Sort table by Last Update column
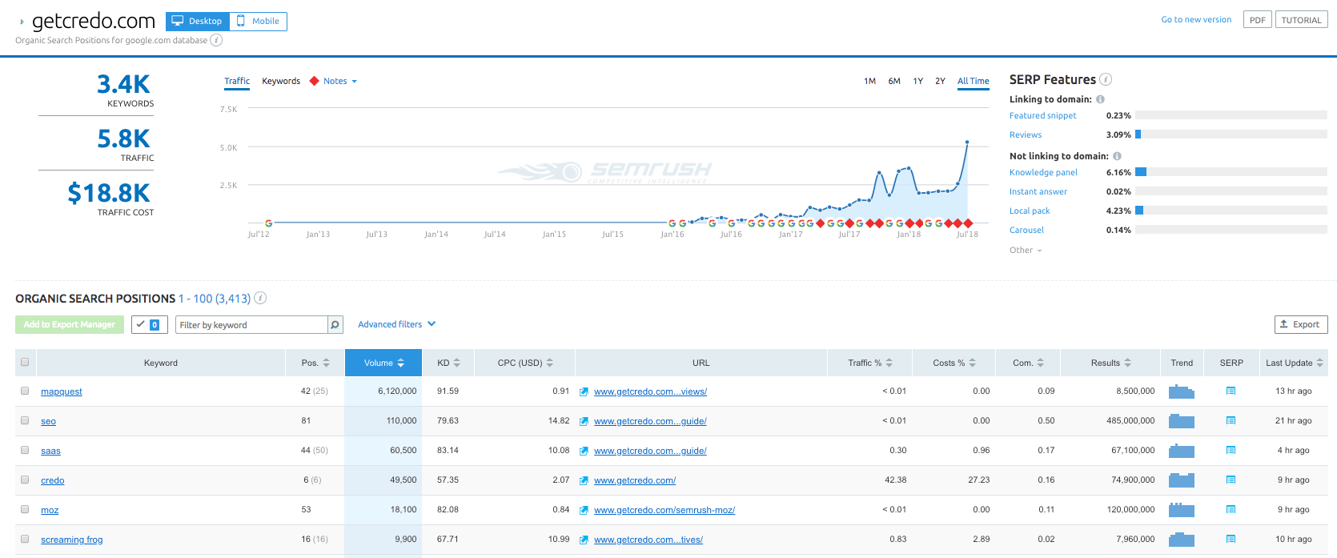 point(1295,363)
